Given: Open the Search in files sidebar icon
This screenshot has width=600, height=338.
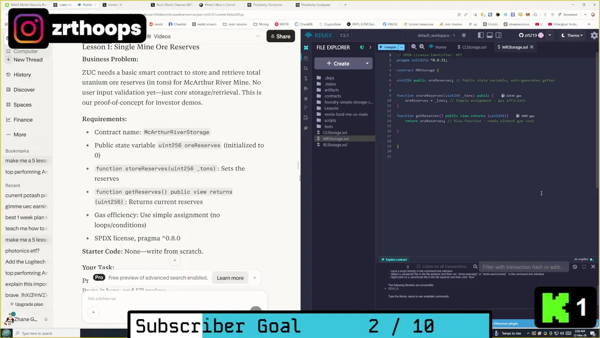Looking at the screenshot, I should point(306,69).
